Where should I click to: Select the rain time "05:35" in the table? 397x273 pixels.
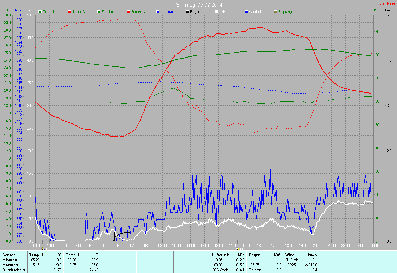point(255,265)
